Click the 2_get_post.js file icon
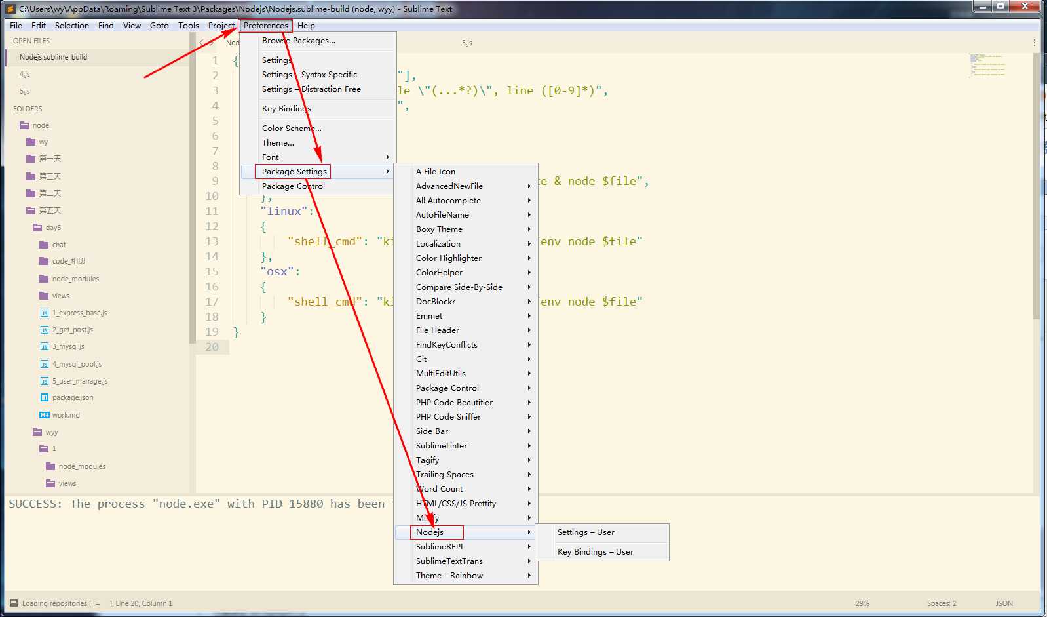This screenshot has width=1047, height=617. tap(45, 330)
